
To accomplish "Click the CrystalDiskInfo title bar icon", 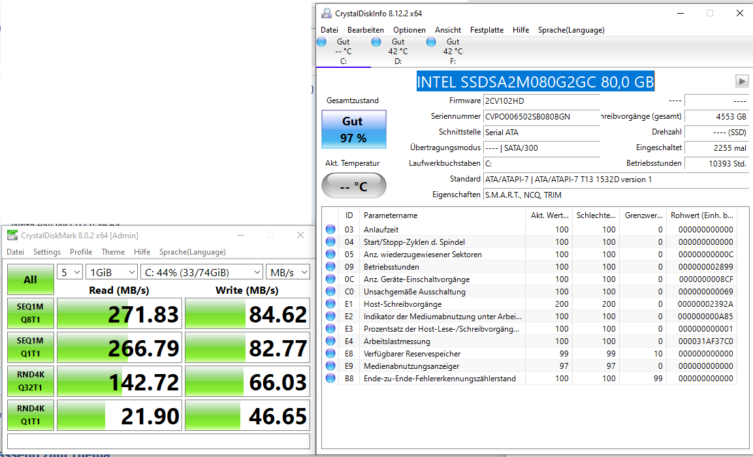I will pyautogui.click(x=327, y=14).
